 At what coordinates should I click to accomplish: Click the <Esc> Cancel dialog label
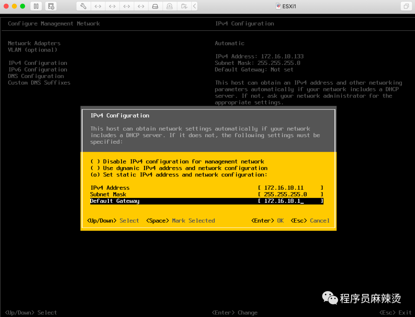point(310,221)
